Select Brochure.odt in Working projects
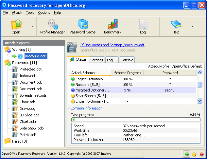 36,56
